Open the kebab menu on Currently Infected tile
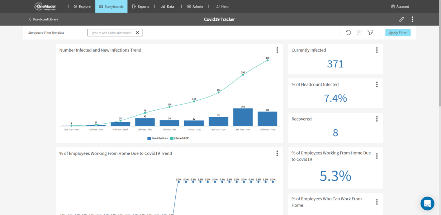Viewport: 441px width, 215px height. click(377, 50)
